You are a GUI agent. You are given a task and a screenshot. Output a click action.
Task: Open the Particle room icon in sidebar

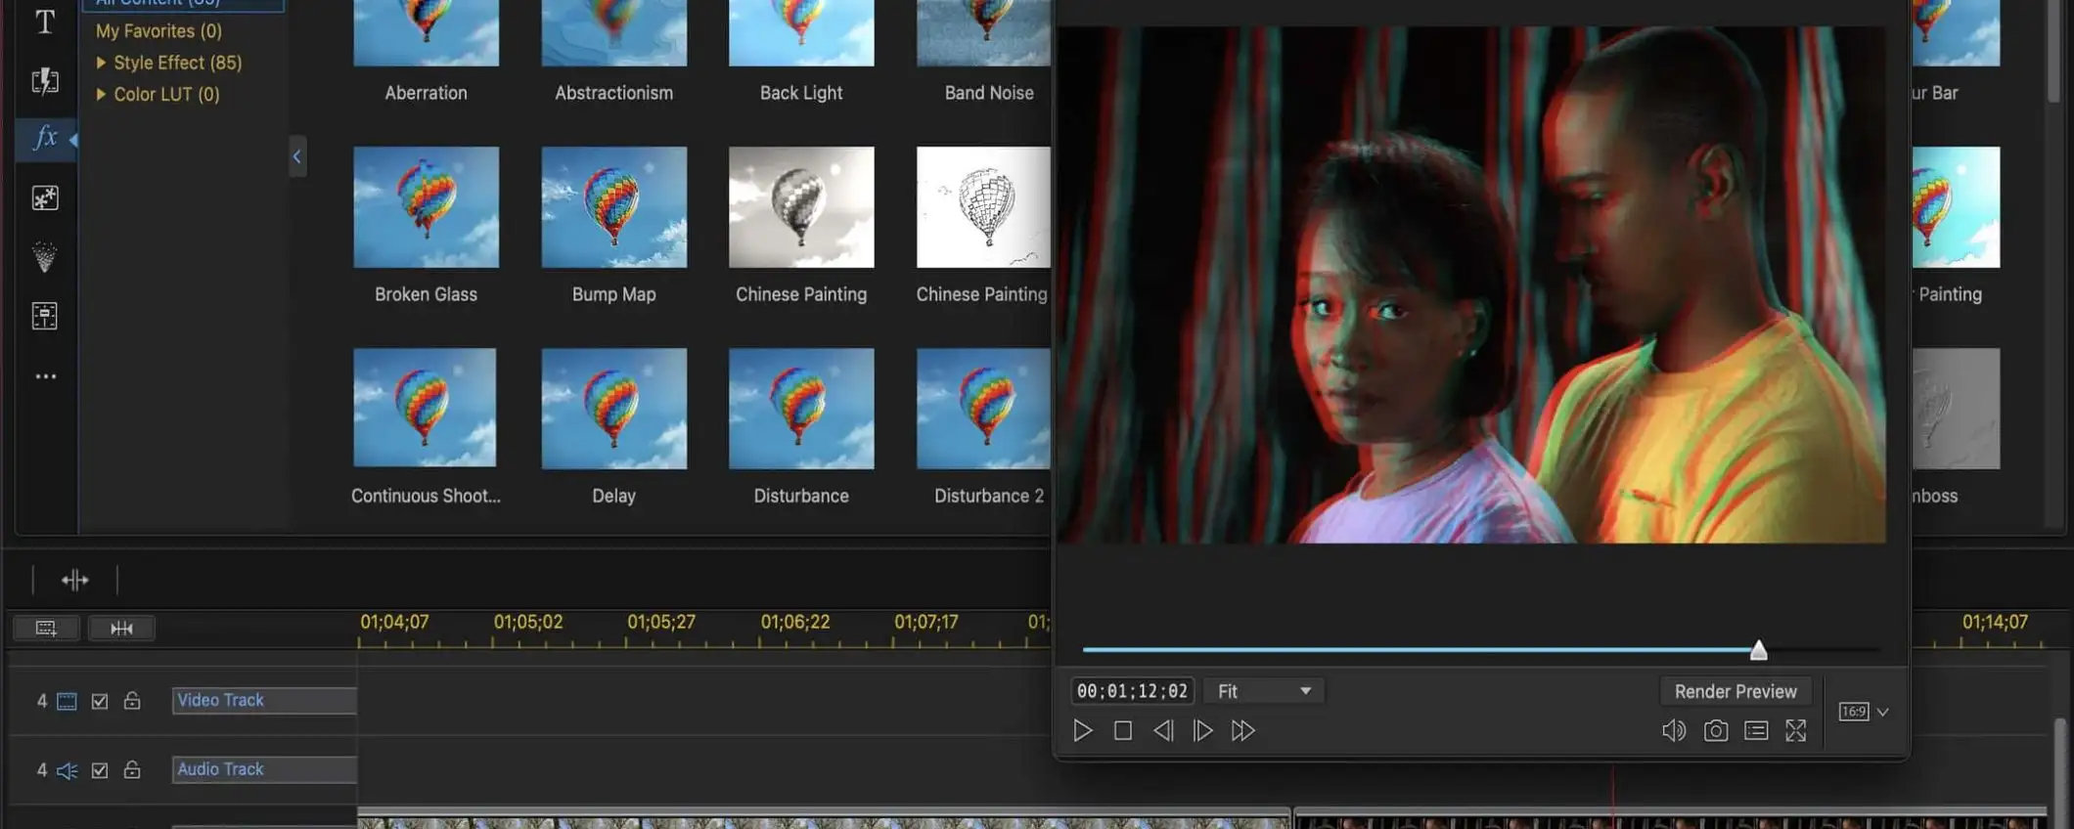point(45,257)
